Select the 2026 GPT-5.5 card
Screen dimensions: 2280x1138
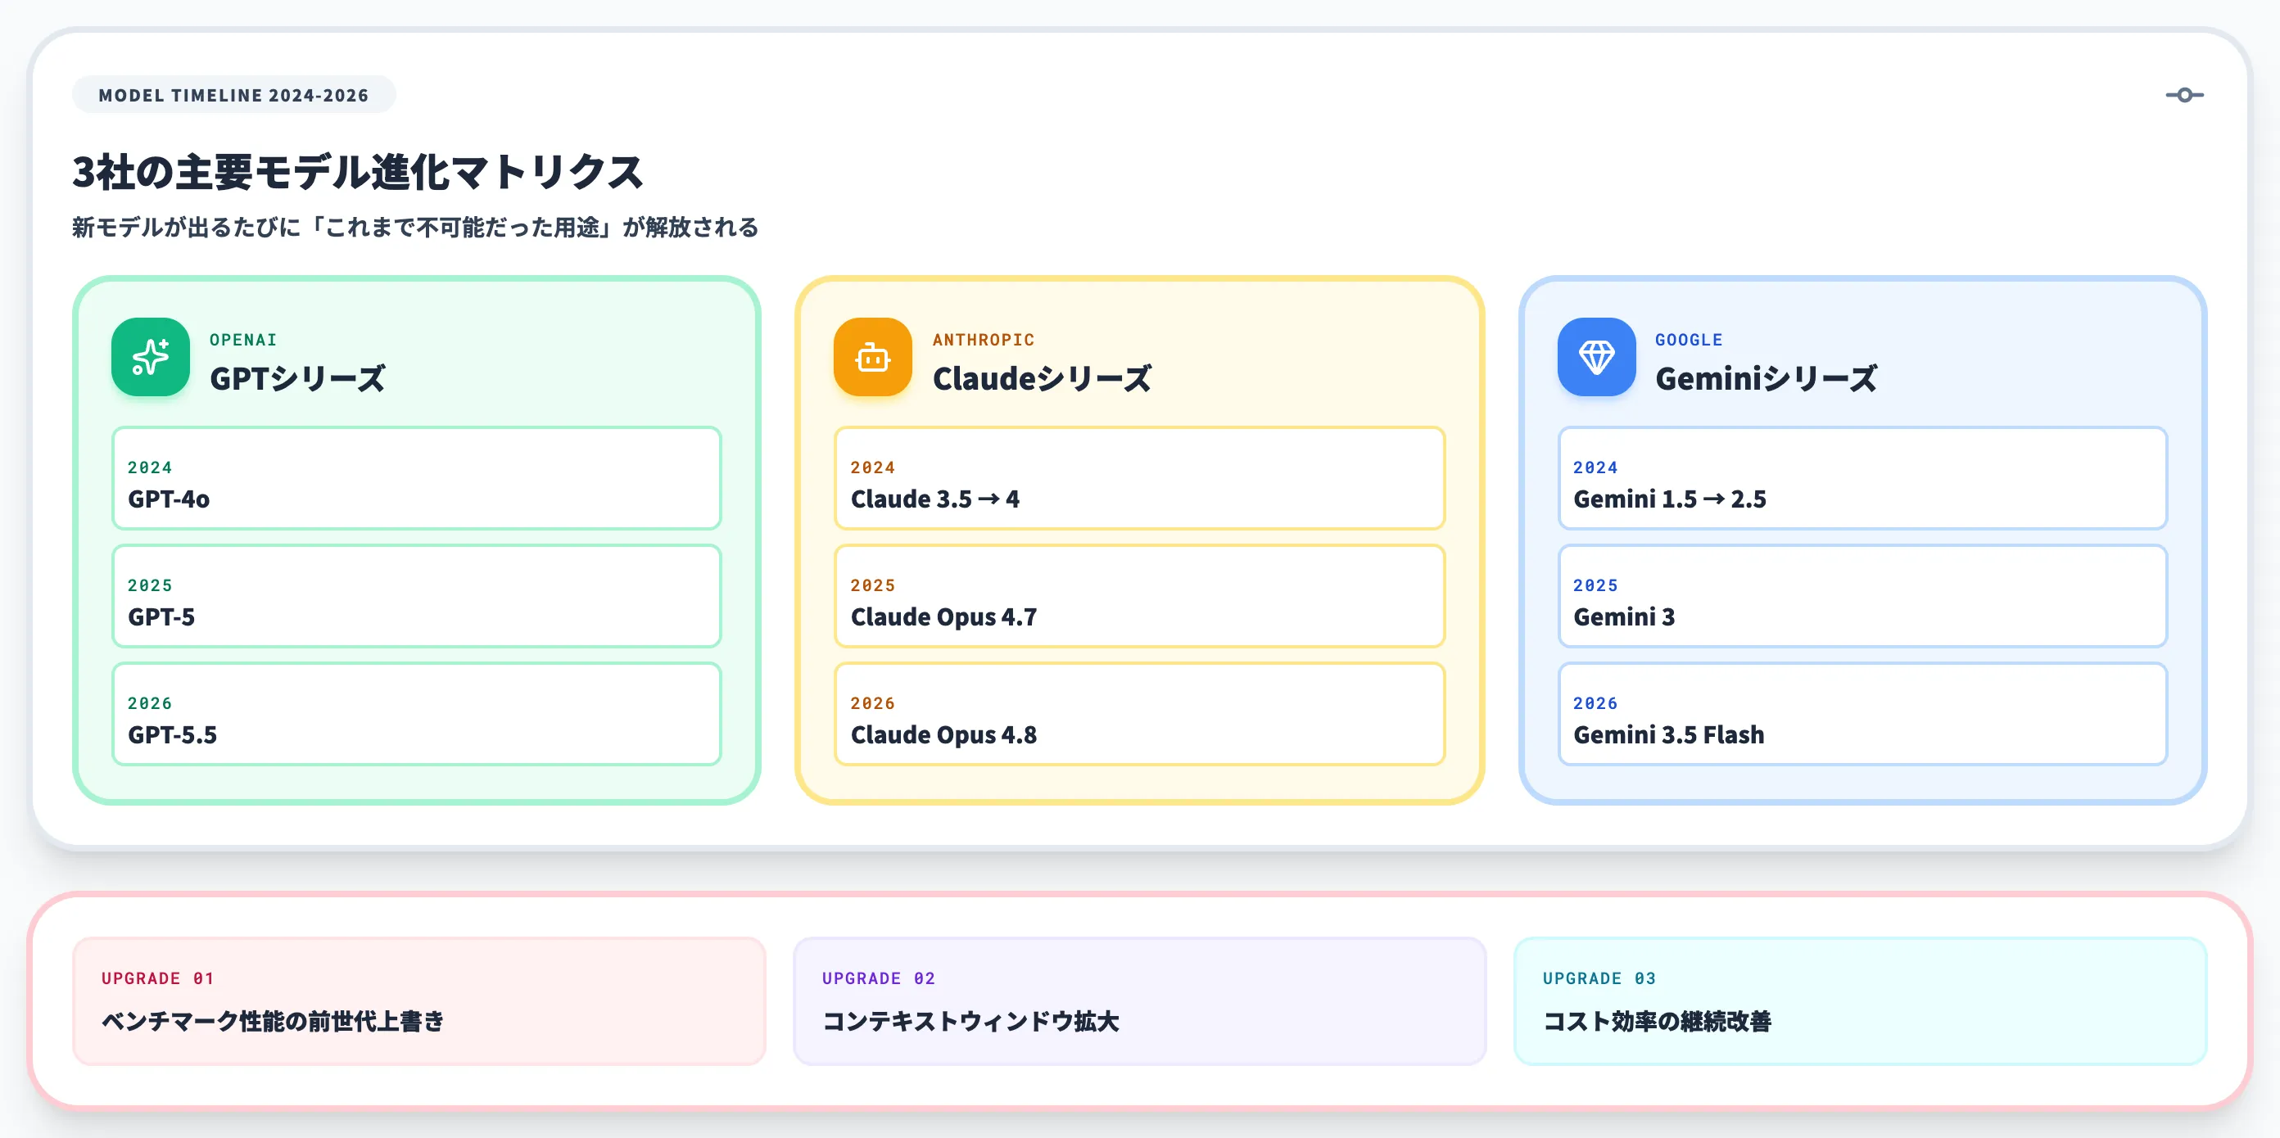click(x=417, y=713)
